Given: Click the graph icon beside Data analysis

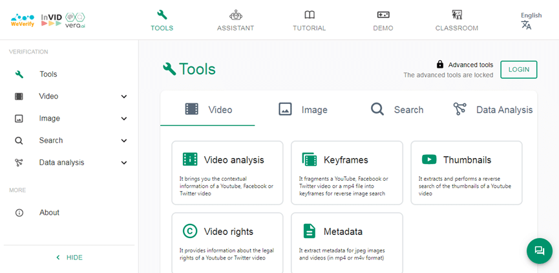Looking at the screenshot, I should click(x=19, y=163).
